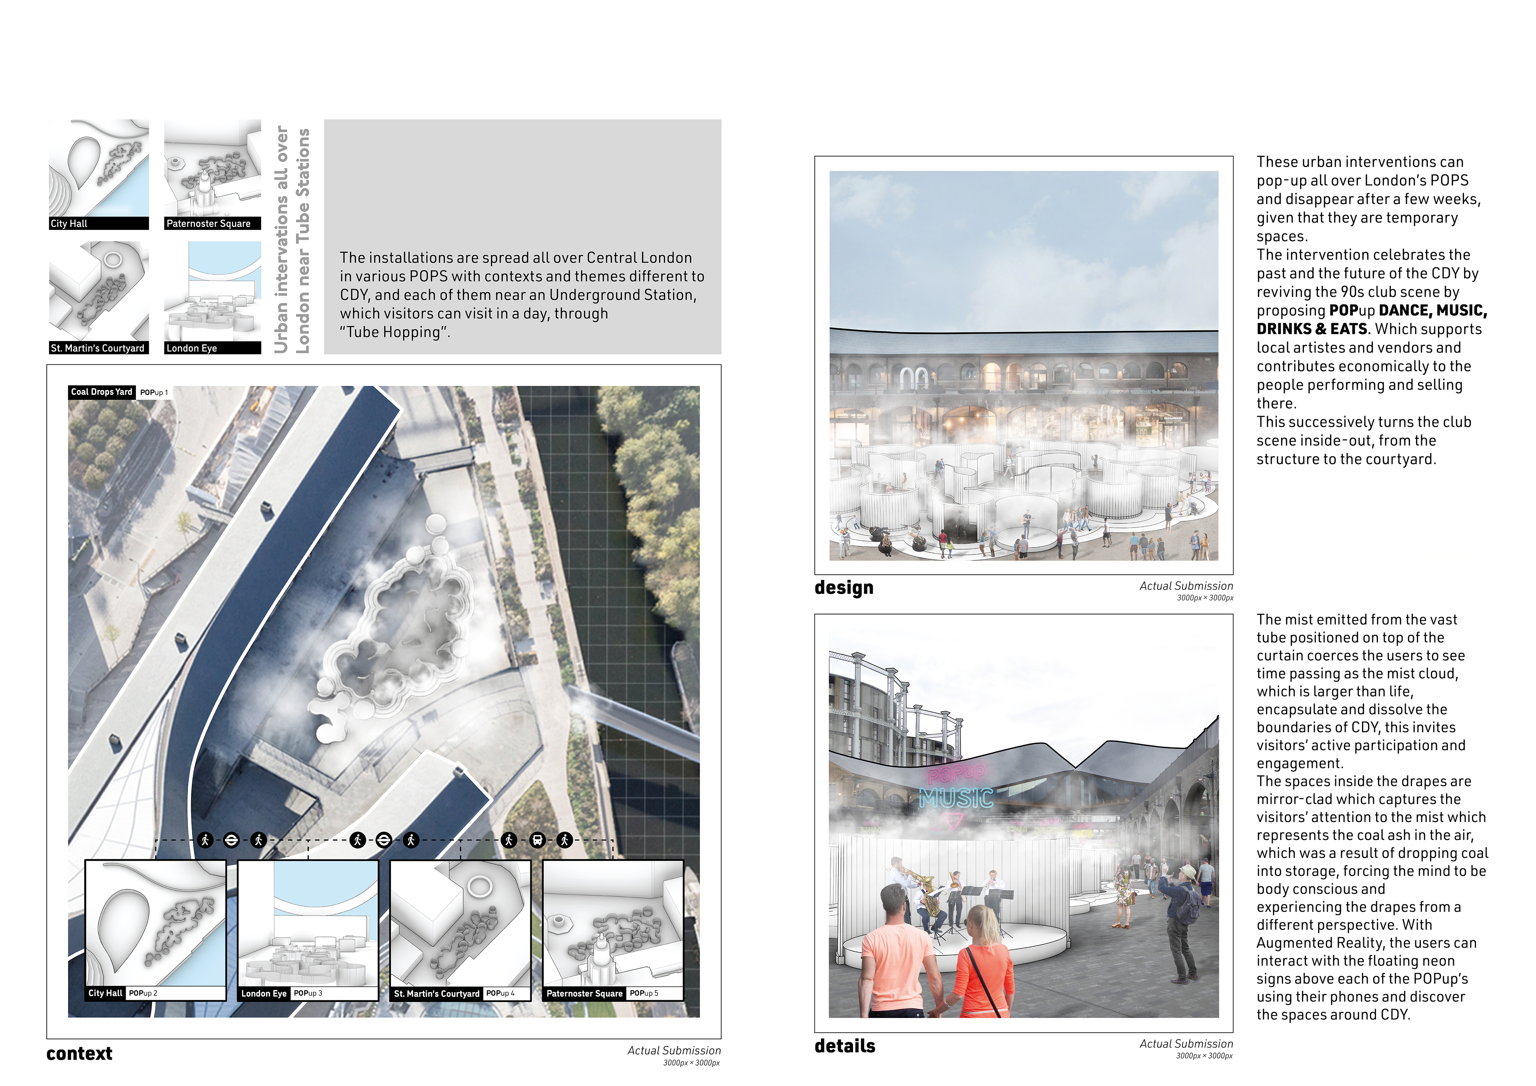
Task: Click the walking icon above the London Eye thumbnail
Action: pyautogui.click(x=258, y=840)
